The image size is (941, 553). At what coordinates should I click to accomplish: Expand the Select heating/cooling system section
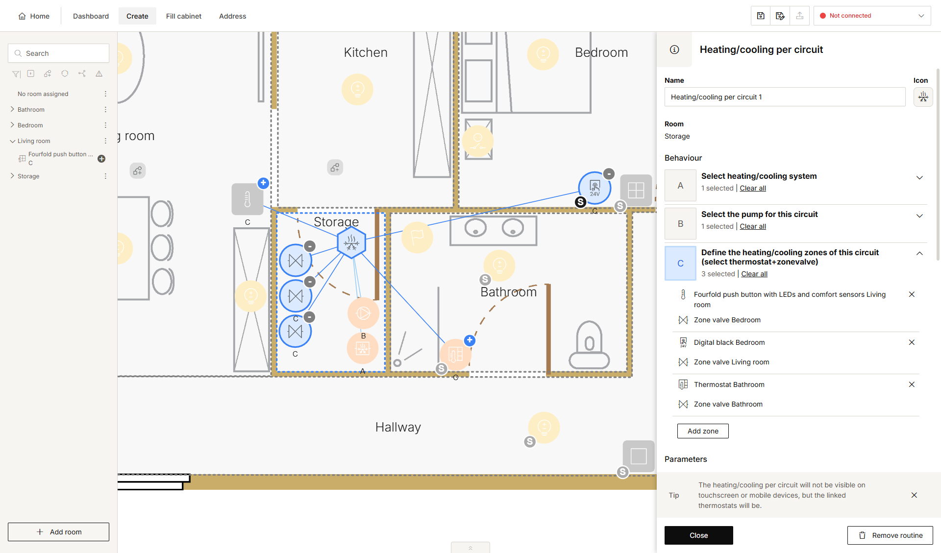pos(919,177)
